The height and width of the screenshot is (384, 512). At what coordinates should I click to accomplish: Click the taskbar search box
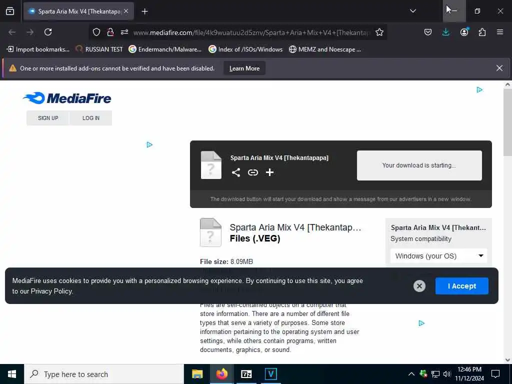click(x=104, y=374)
